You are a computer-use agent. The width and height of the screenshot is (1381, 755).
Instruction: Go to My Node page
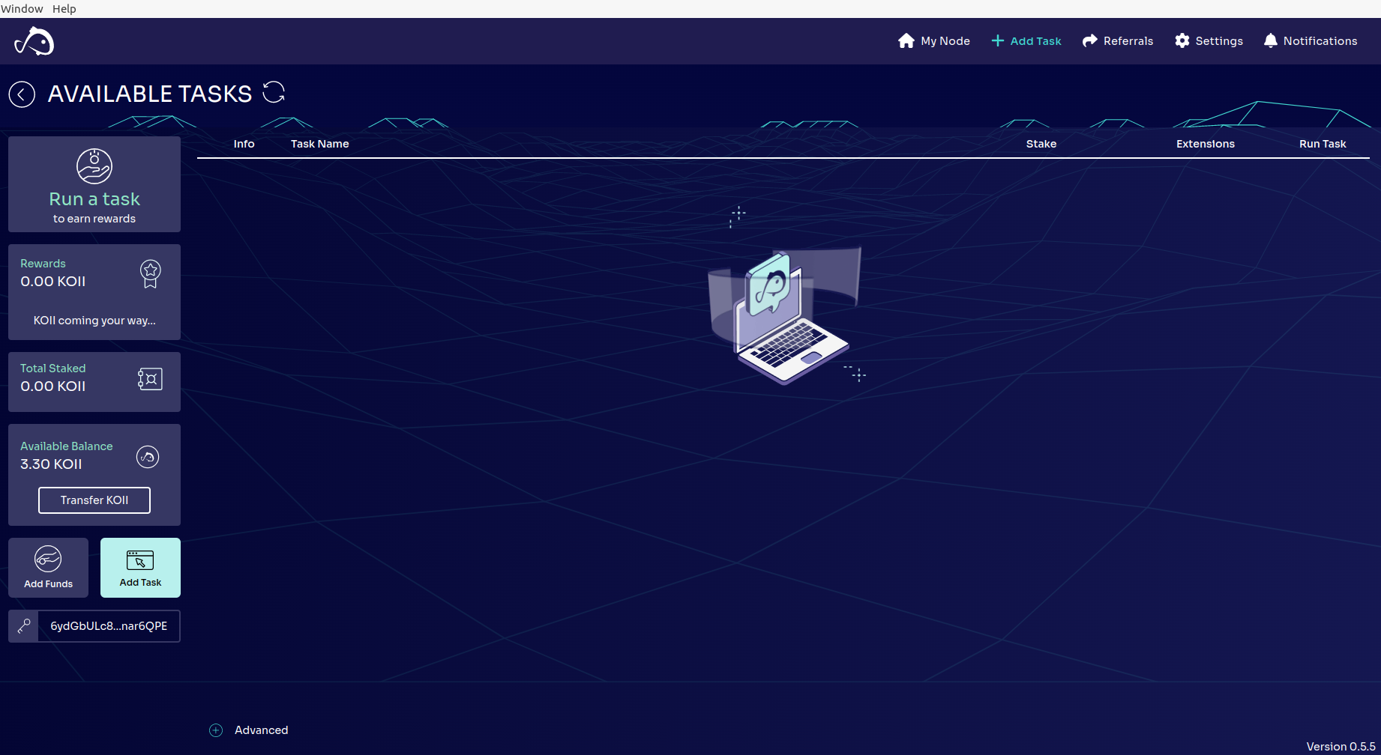[934, 41]
